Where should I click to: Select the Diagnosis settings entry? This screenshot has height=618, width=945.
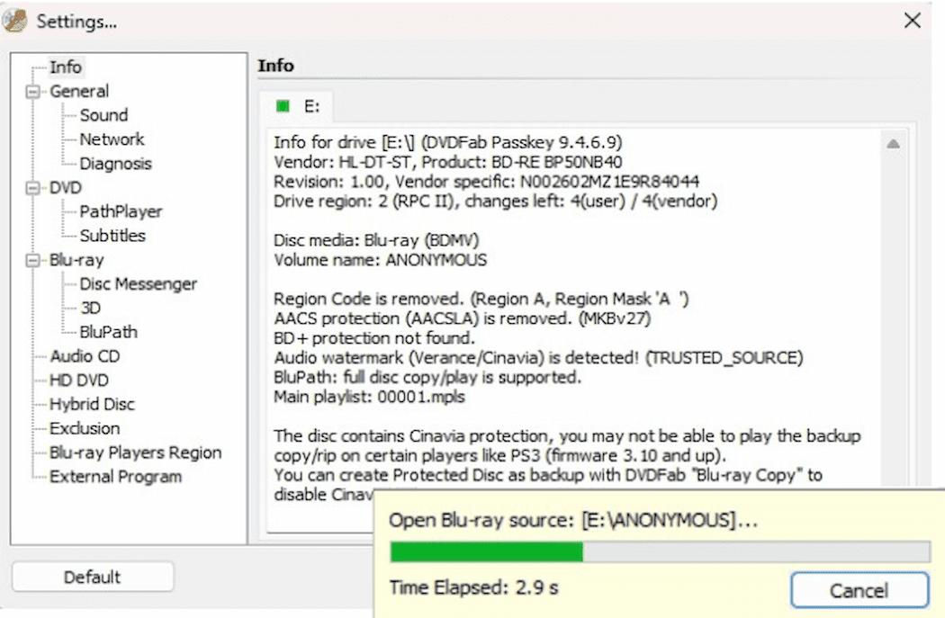pyautogui.click(x=114, y=163)
